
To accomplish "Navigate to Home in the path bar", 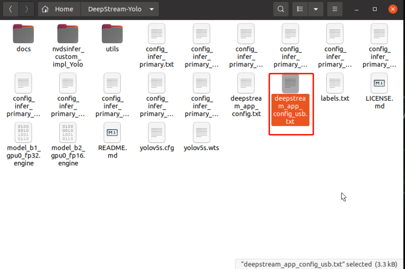I will pos(58,9).
